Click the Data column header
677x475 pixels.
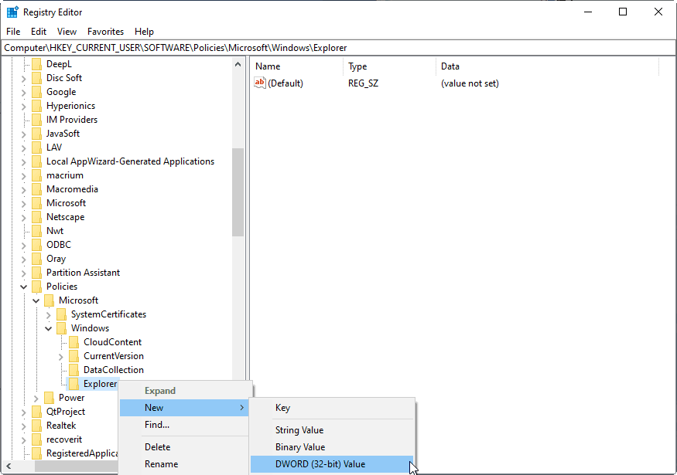coord(548,66)
